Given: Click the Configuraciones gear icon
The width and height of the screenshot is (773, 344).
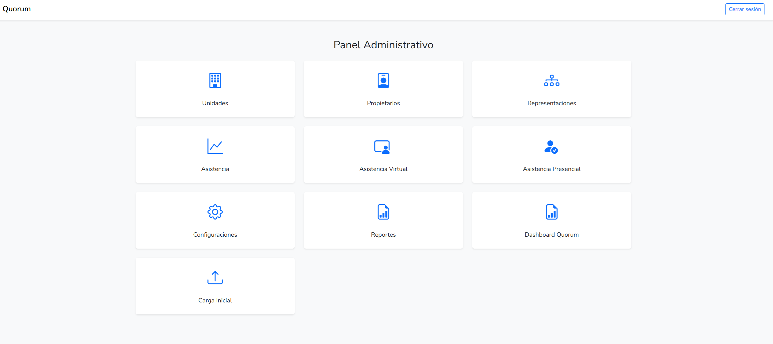Looking at the screenshot, I should pyautogui.click(x=215, y=212).
